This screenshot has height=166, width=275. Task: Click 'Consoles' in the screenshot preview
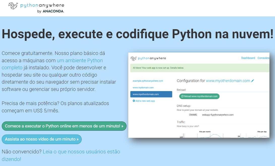coord(263,58)
